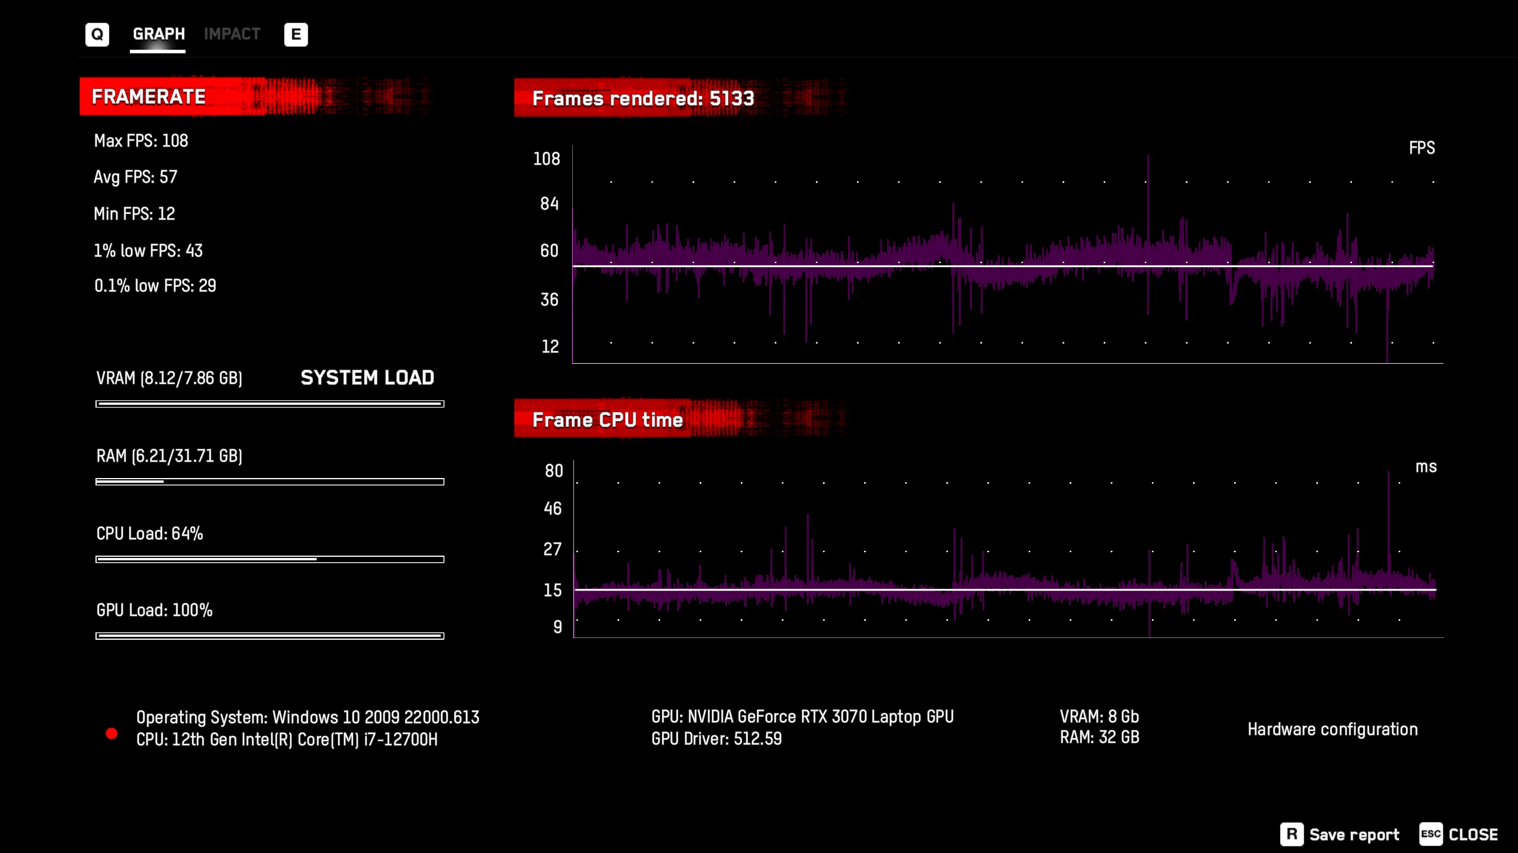Click the RAM usage progress bar
This screenshot has height=853, width=1518.
pos(270,482)
